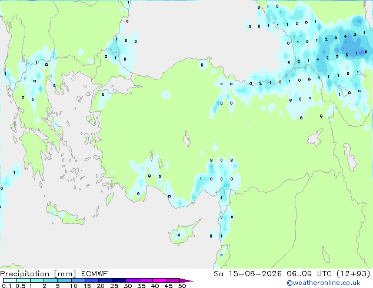Click the legend swatch between 1 and 2
The image size is (373, 288).
click(x=37, y=280)
